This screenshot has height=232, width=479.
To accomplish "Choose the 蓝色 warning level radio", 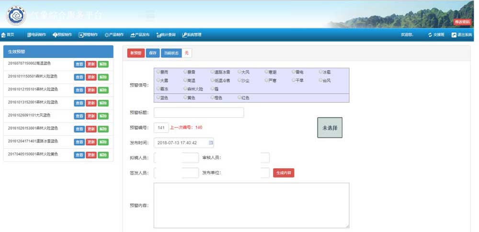I will (x=158, y=98).
